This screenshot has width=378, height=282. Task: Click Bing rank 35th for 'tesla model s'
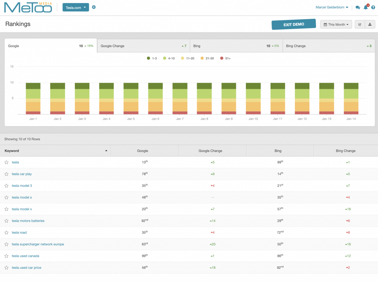[x=280, y=197]
